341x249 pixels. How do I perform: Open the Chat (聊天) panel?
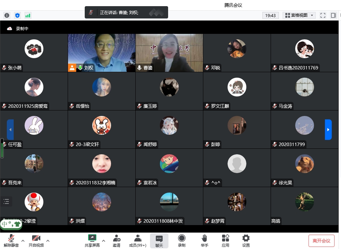coord(159,240)
